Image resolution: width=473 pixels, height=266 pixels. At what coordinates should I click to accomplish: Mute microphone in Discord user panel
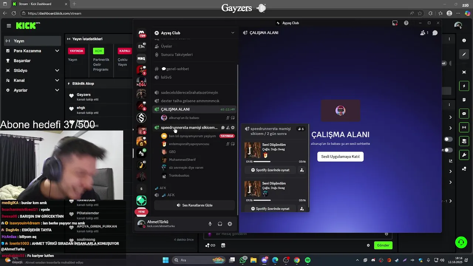210,224
